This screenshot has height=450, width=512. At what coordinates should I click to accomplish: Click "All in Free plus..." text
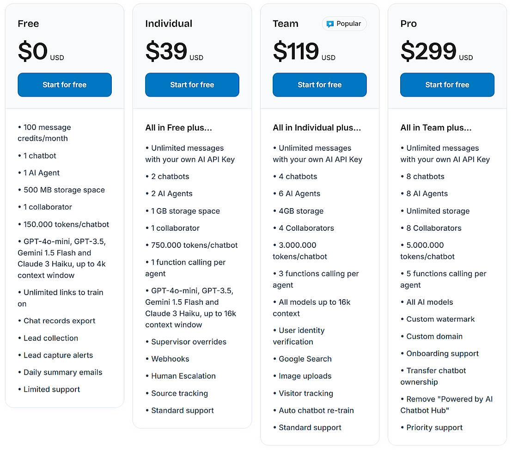pos(178,128)
